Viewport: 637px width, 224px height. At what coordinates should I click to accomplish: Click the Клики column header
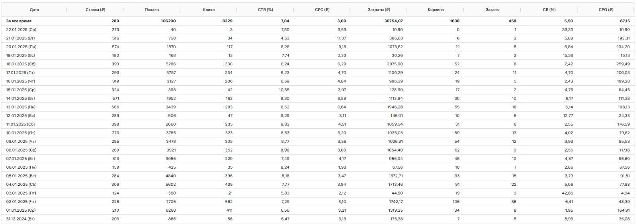209,10
